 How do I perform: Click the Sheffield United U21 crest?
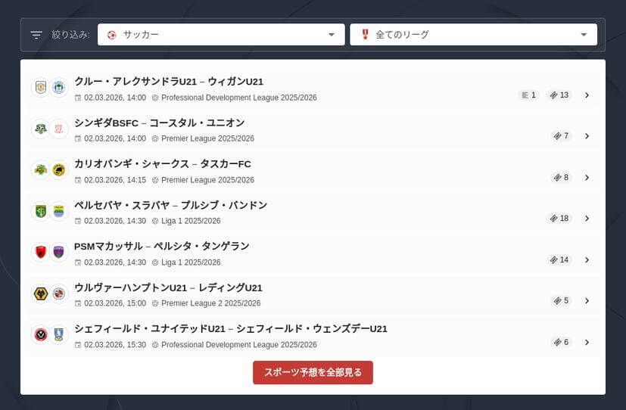pos(41,334)
